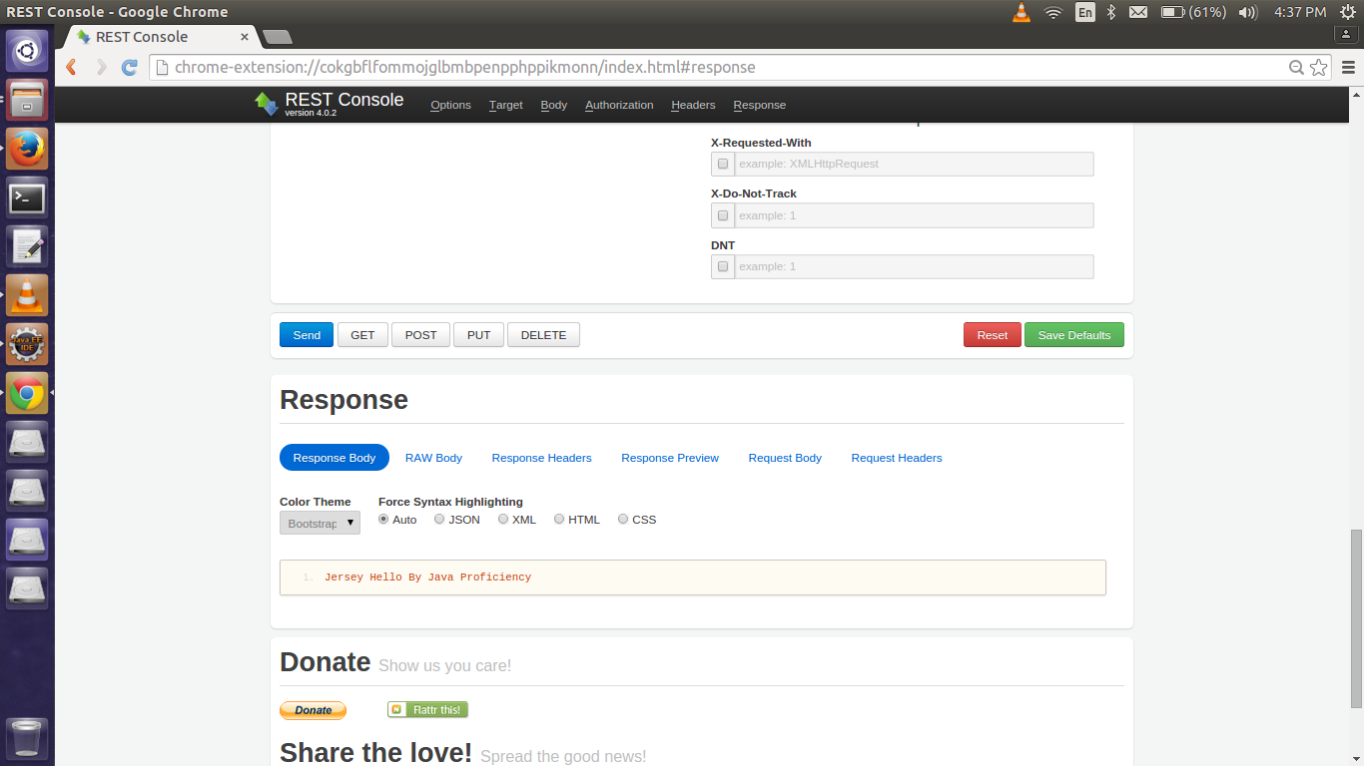The height and width of the screenshot is (766, 1364).
Task: Click the Send button
Action: tap(306, 334)
